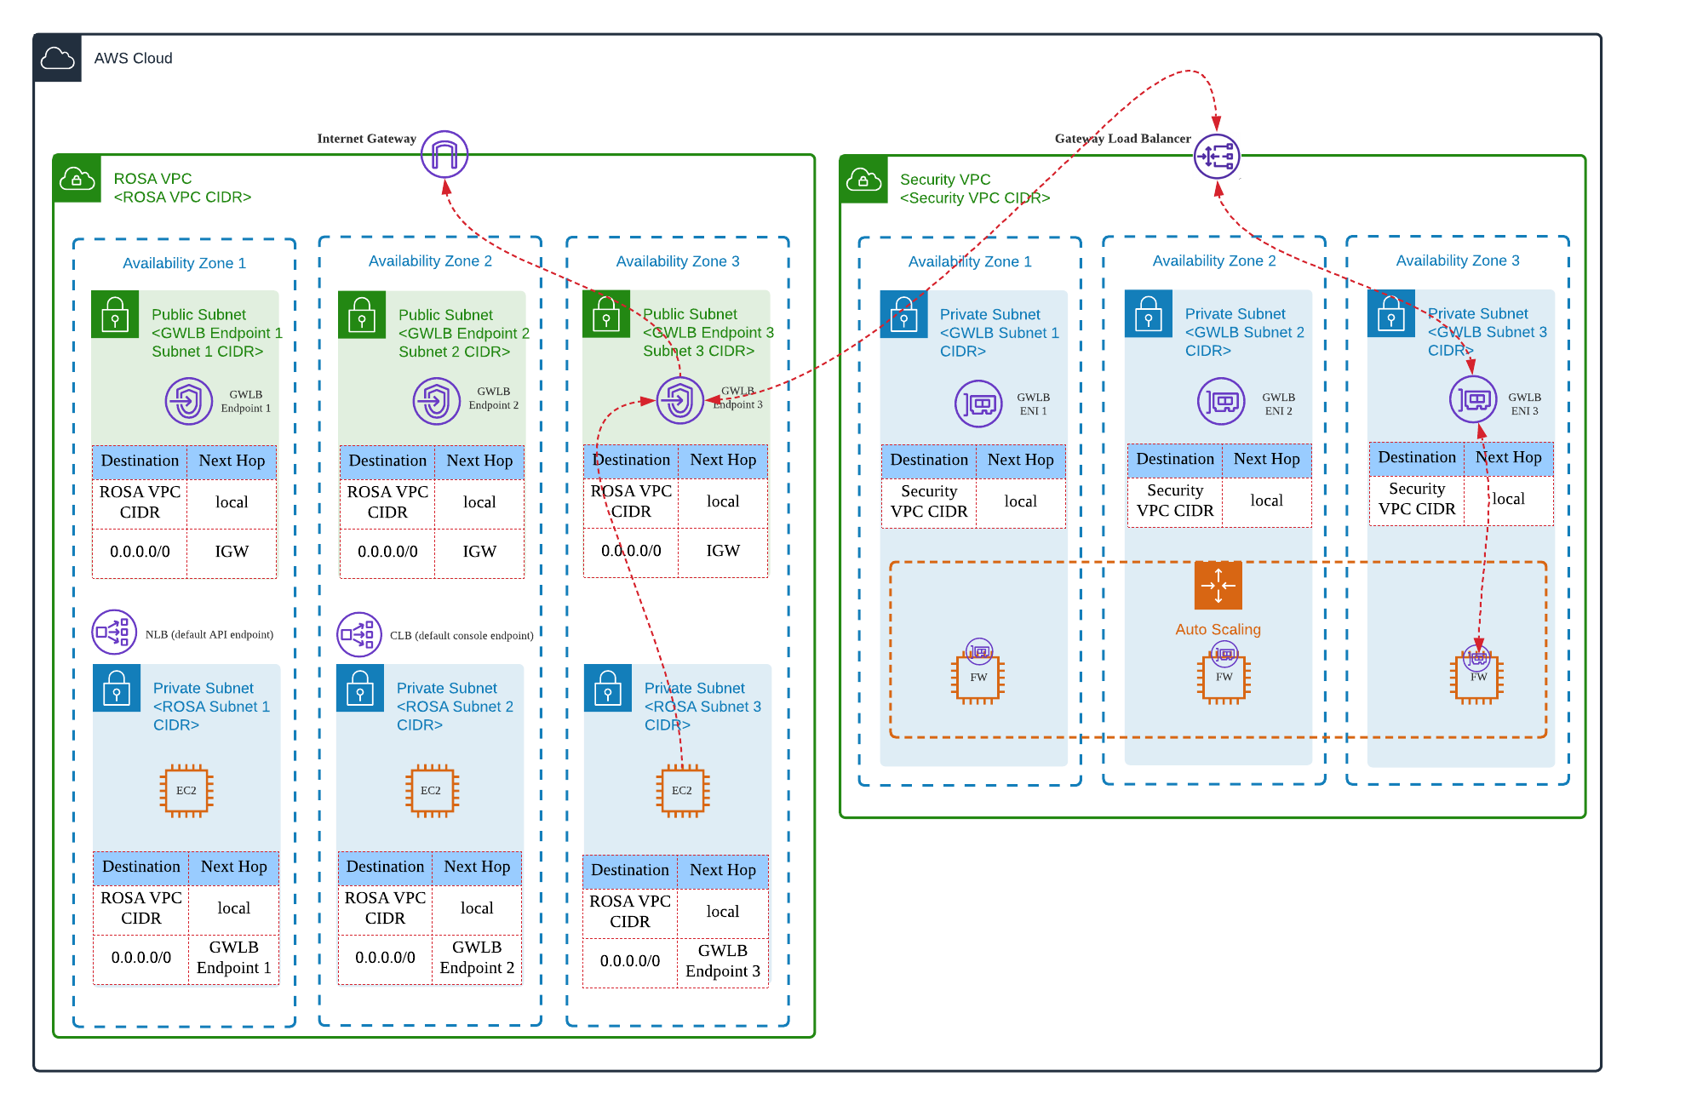Select the FW instance under Auto Scaling

click(x=1224, y=678)
